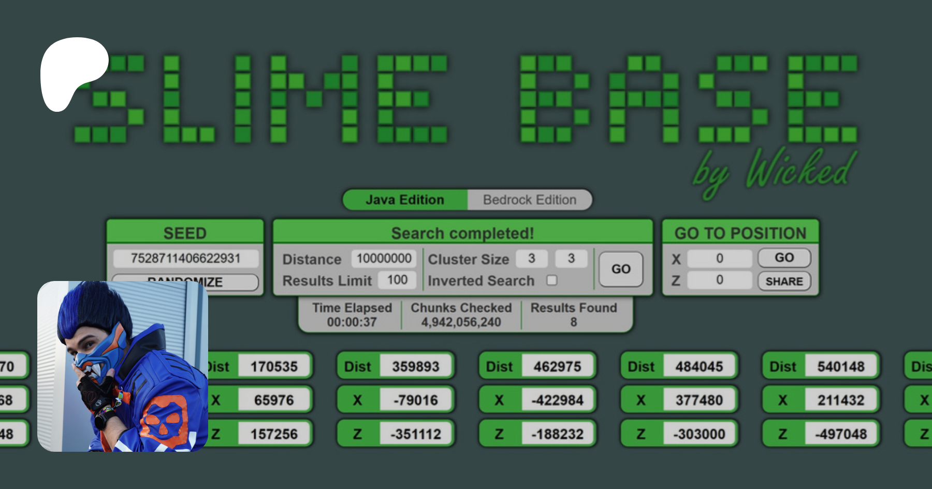The width and height of the screenshot is (932, 489).
Task: Click the X coordinate position field
Action: coord(719,258)
